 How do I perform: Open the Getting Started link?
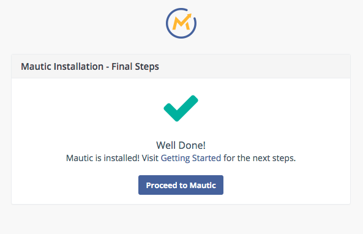click(x=191, y=158)
